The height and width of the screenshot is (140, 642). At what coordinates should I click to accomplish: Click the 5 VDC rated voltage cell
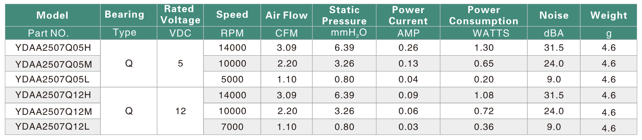(x=180, y=64)
